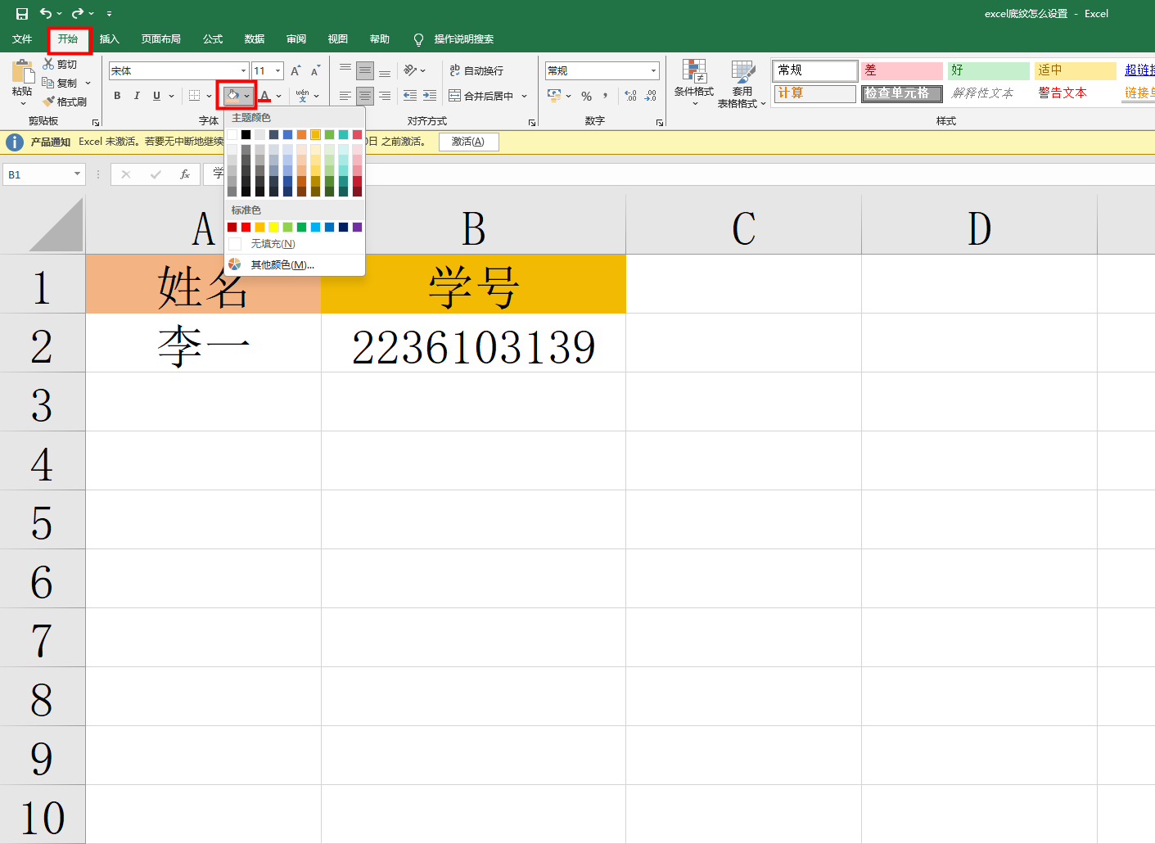Screen dimensions: 1155x844
Task: Click the 复制 copy icon
Action: pos(48,83)
